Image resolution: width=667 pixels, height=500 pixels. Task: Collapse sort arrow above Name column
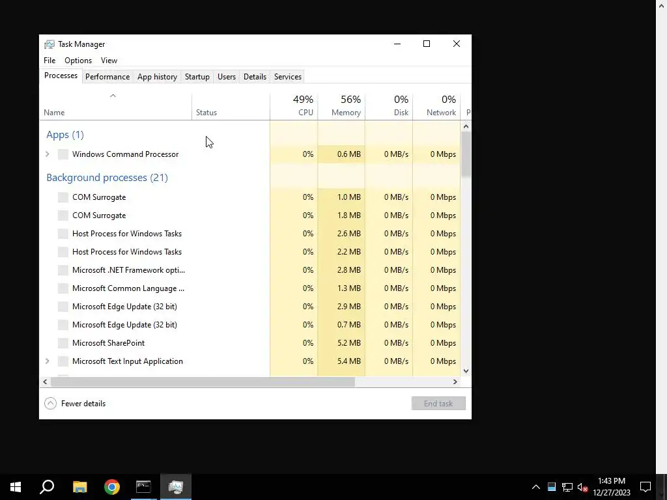click(113, 96)
